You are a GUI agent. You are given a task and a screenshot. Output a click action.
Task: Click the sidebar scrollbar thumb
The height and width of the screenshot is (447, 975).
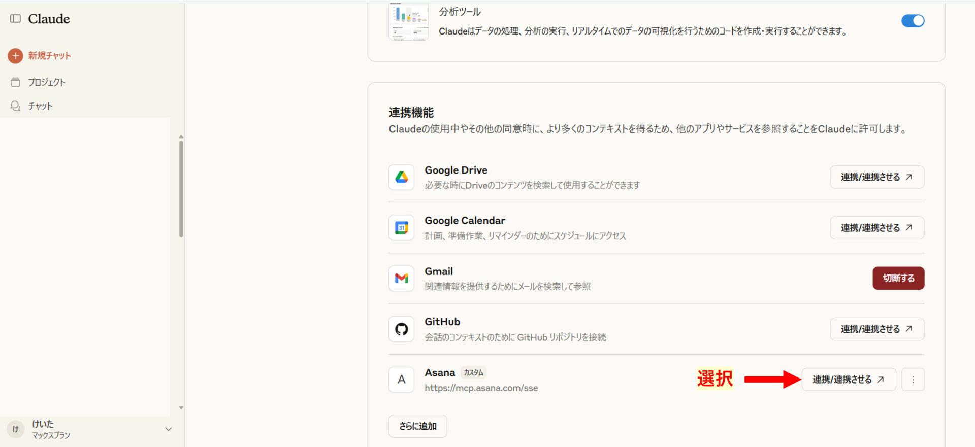pos(181,189)
